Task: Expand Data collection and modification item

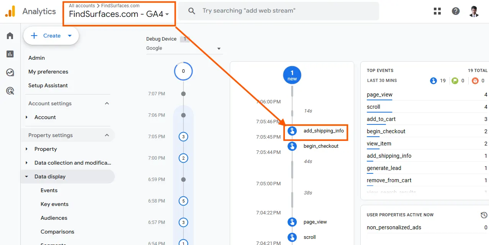Action: pyautogui.click(x=26, y=163)
